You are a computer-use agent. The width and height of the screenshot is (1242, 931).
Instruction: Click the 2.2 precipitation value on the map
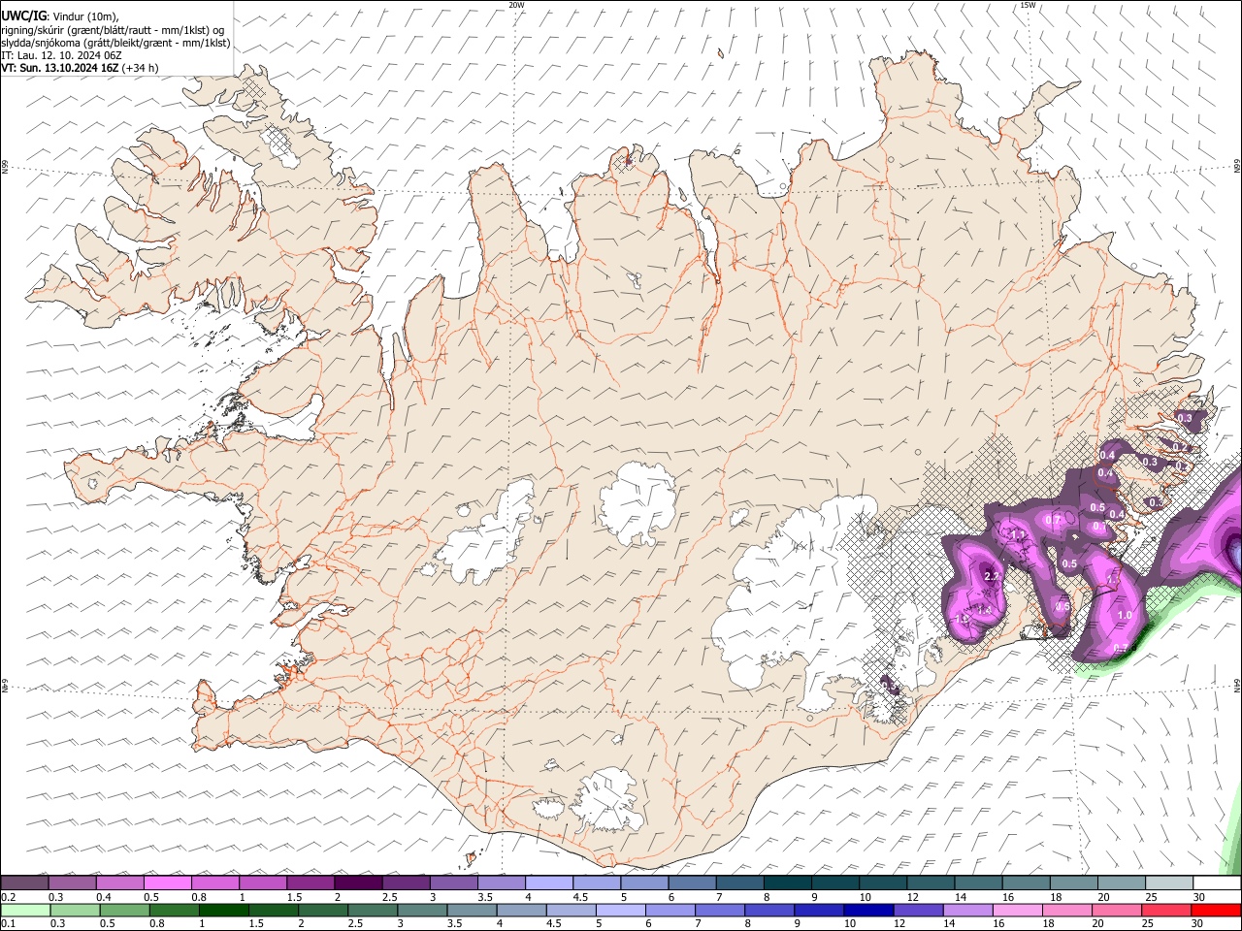(x=992, y=576)
